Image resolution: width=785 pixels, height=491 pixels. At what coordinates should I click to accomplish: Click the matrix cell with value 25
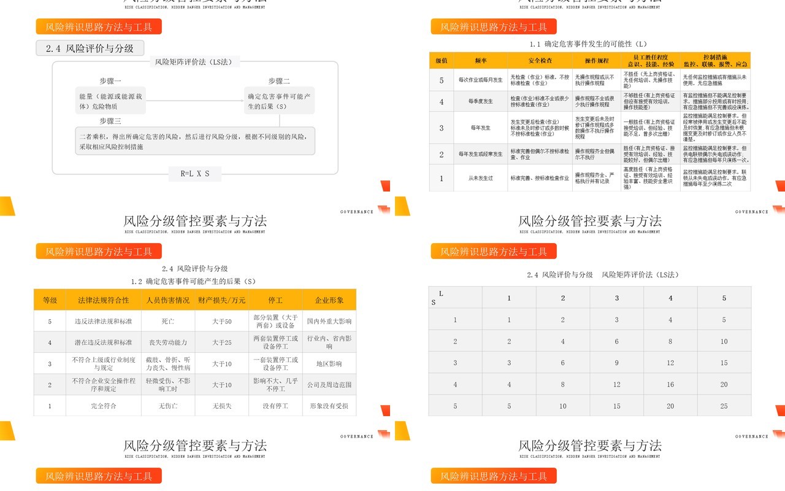pyautogui.click(x=724, y=406)
